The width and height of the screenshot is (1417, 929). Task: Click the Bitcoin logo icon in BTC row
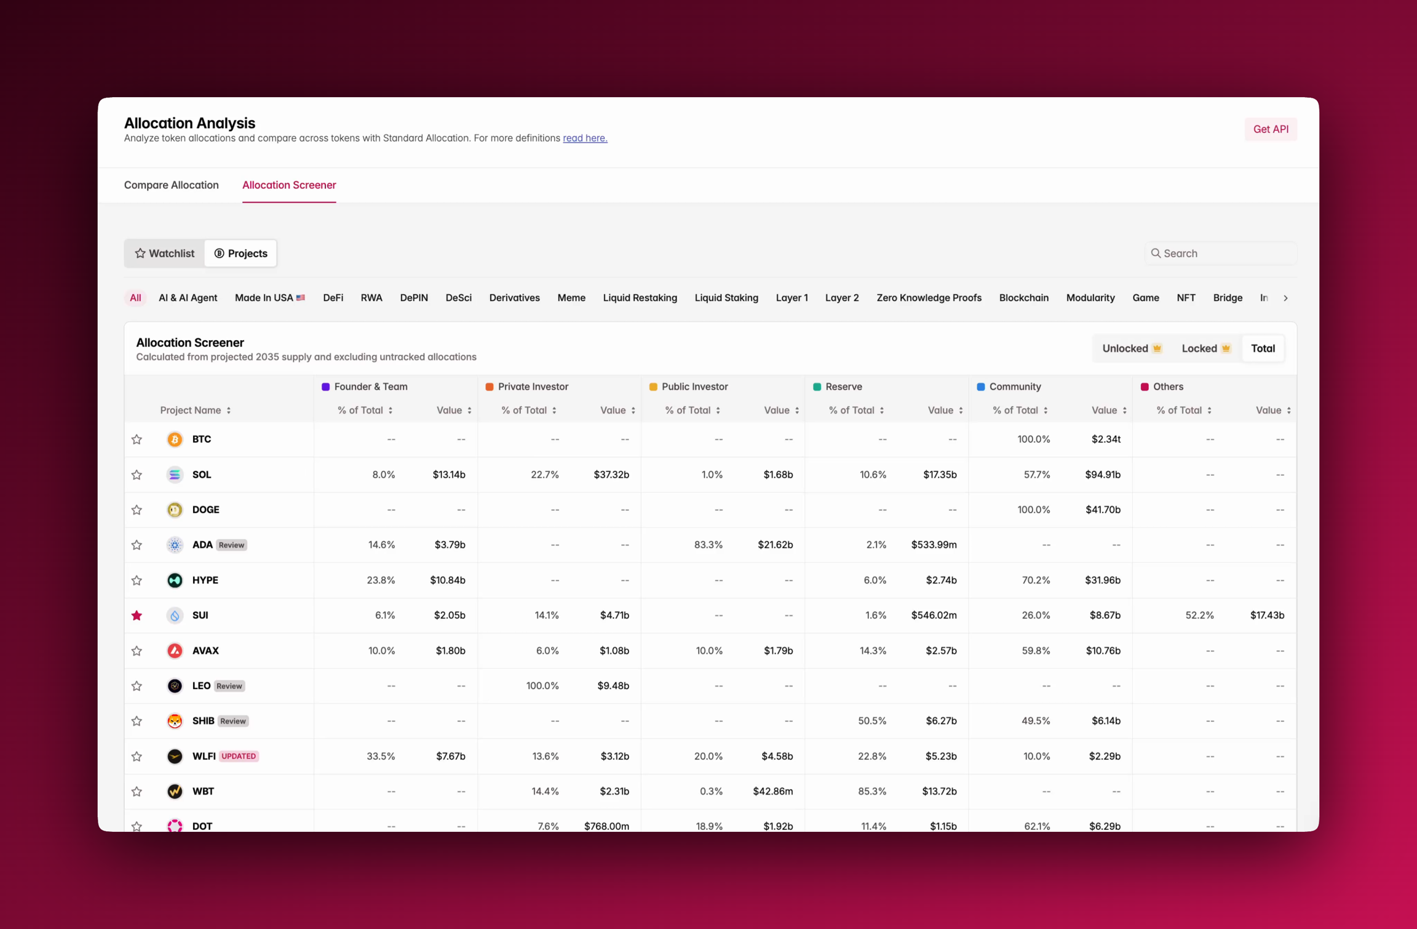tap(175, 439)
